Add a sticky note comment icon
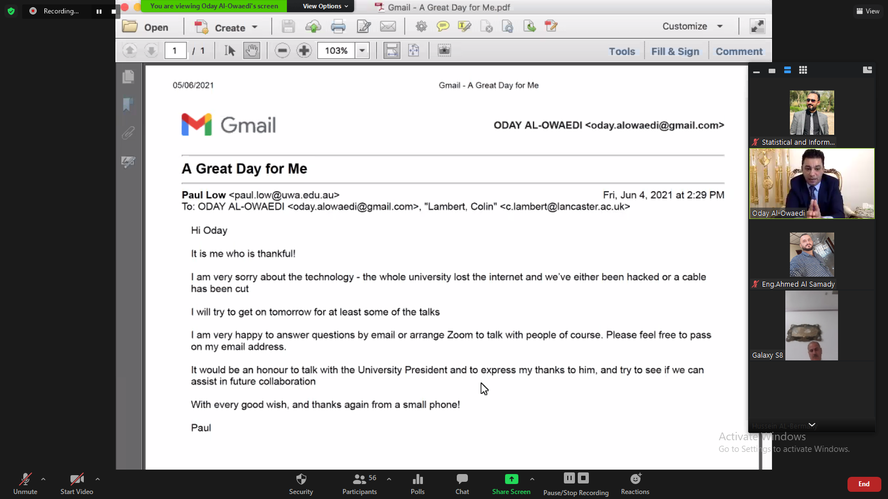The image size is (888, 499). (443, 27)
